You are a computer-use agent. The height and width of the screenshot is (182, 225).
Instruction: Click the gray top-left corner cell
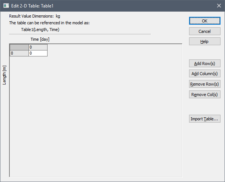point(19,47)
